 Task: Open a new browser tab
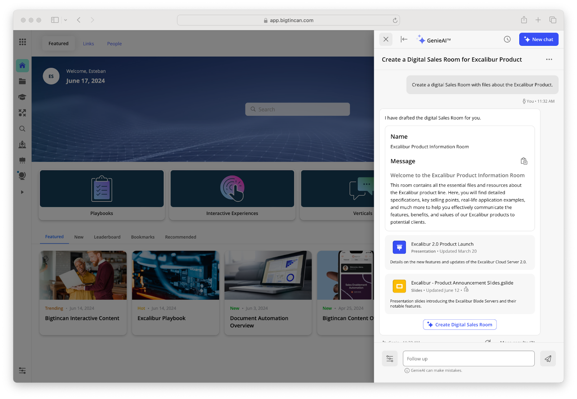(x=538, y=20)
